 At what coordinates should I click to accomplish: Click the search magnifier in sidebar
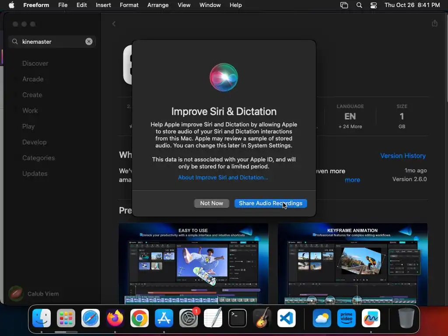(15, 42)
